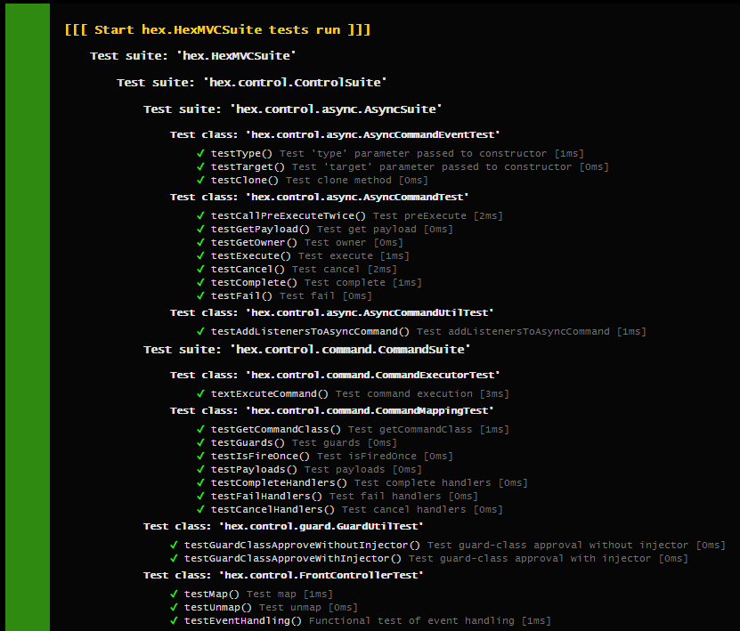Click Test class GuardUtilTest heading
The height and width of the screenshot is (631, 740).
tap(284, 526)
